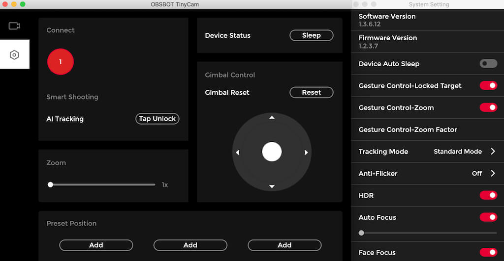Select the settings hexagon sidebar icon
The image size is (504, 261).
coord(14,55)
